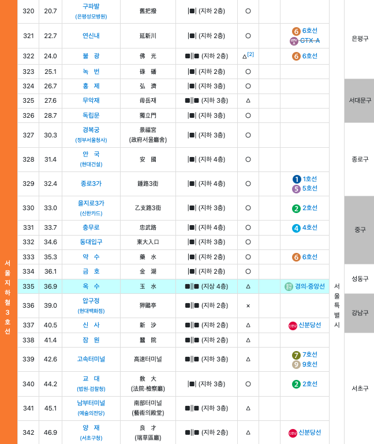Open the 약수 station link

[91, 257]
